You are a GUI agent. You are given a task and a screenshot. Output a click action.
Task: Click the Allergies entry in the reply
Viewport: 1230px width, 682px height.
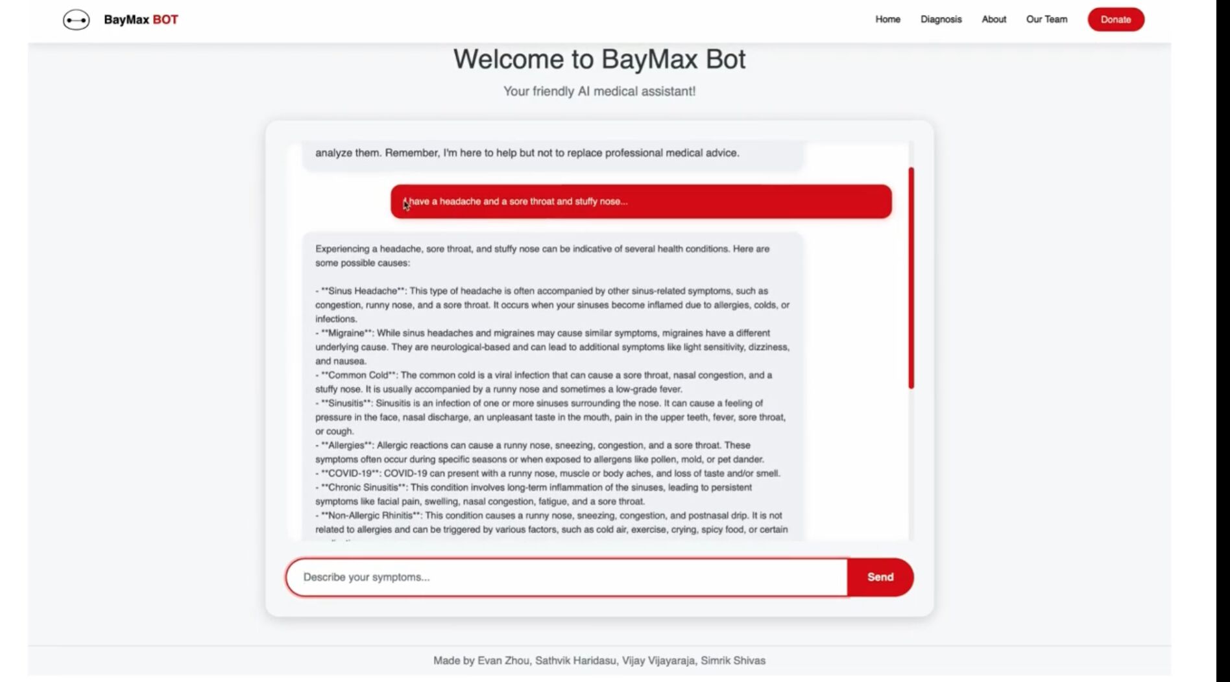point(540,453)
